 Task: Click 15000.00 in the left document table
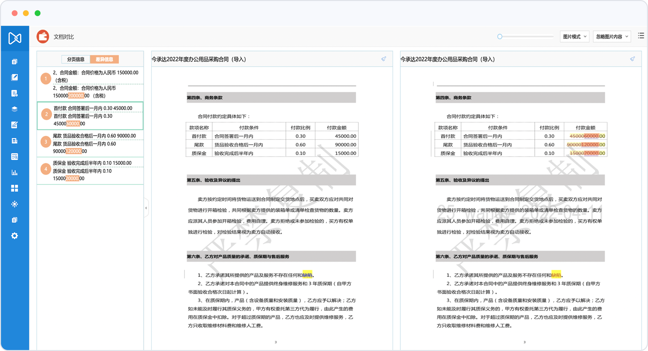tap(345, 153)
